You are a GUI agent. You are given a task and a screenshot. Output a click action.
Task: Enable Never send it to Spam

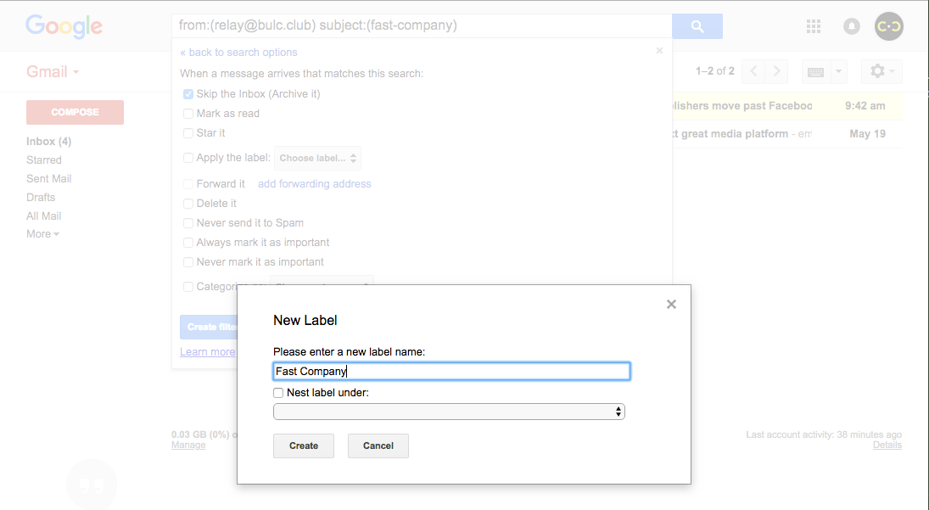pos(188,223)
